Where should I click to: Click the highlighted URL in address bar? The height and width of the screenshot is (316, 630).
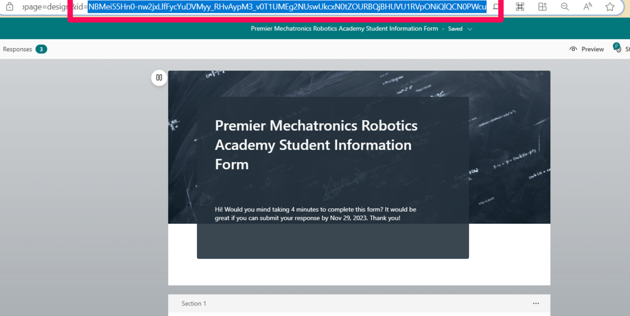tap(287, 7)
